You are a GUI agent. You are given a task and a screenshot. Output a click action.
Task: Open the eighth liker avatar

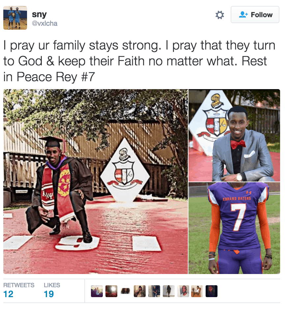click(197, 291)
